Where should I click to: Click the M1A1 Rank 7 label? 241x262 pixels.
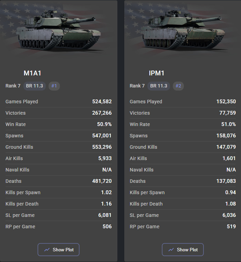(x=13, y=86)
